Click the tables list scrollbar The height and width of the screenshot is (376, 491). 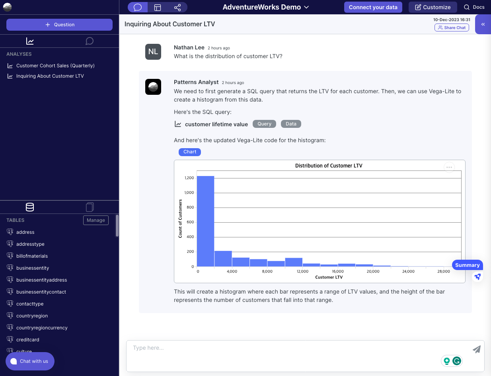point(117,226)
